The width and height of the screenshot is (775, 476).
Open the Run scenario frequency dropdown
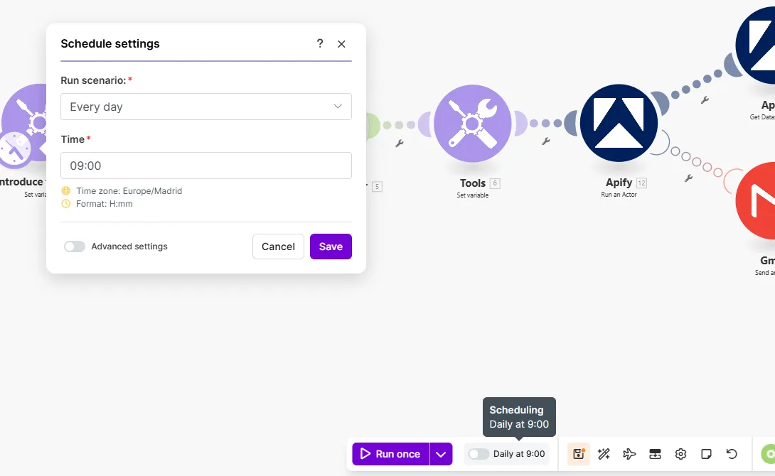(206, 107)
